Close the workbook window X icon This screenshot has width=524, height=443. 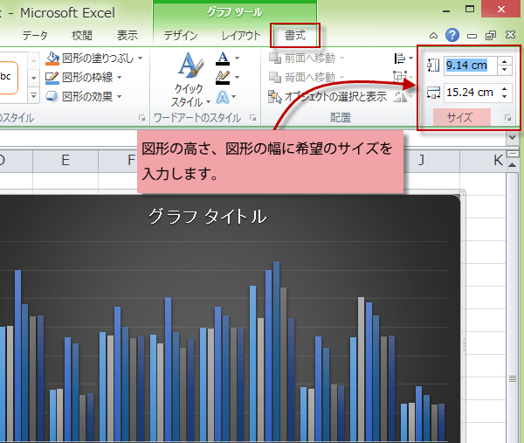[510, 35]
